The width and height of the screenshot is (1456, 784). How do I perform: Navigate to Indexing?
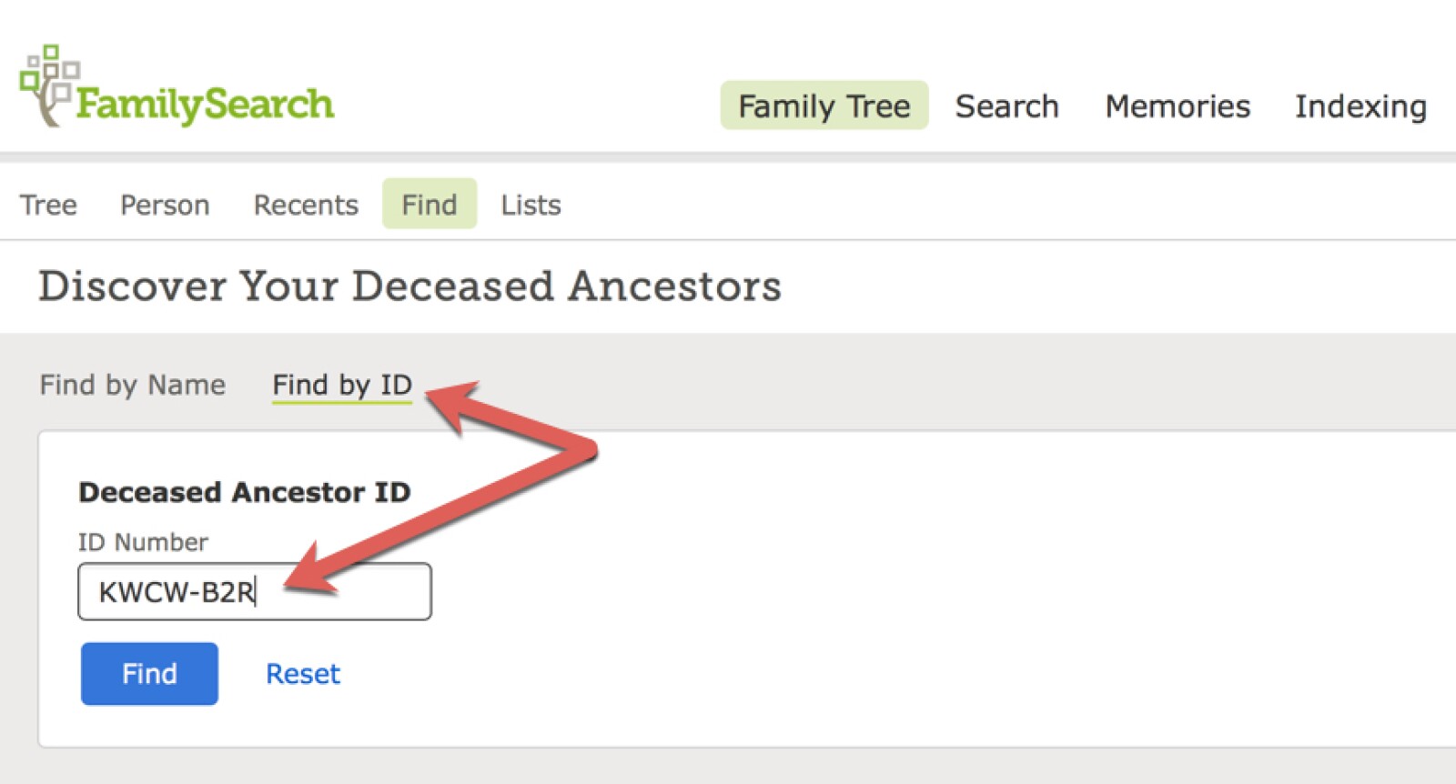[x=1360, y=106]
